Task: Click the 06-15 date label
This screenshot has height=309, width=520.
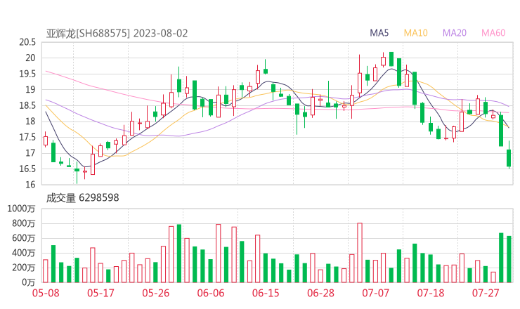Action: (266, 293)
